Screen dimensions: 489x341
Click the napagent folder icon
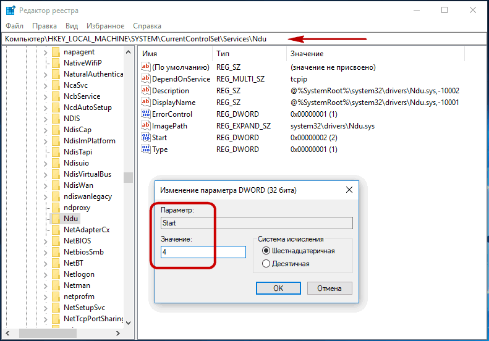coord(56,52)
